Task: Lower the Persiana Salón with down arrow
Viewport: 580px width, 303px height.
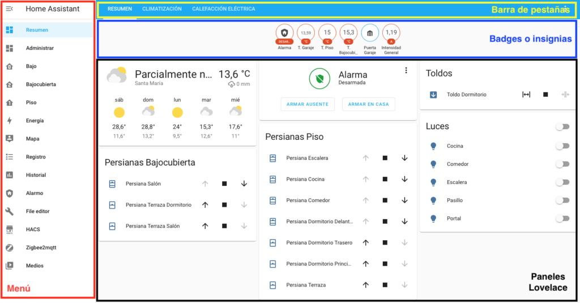Action: [244, 183]
